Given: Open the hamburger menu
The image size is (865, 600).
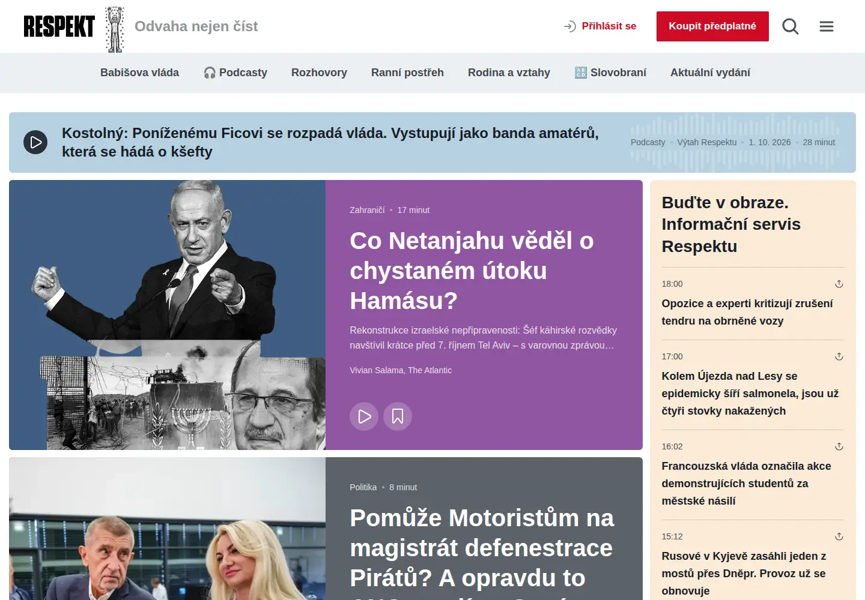Looking at the screenshot, I should pos(827,26).
